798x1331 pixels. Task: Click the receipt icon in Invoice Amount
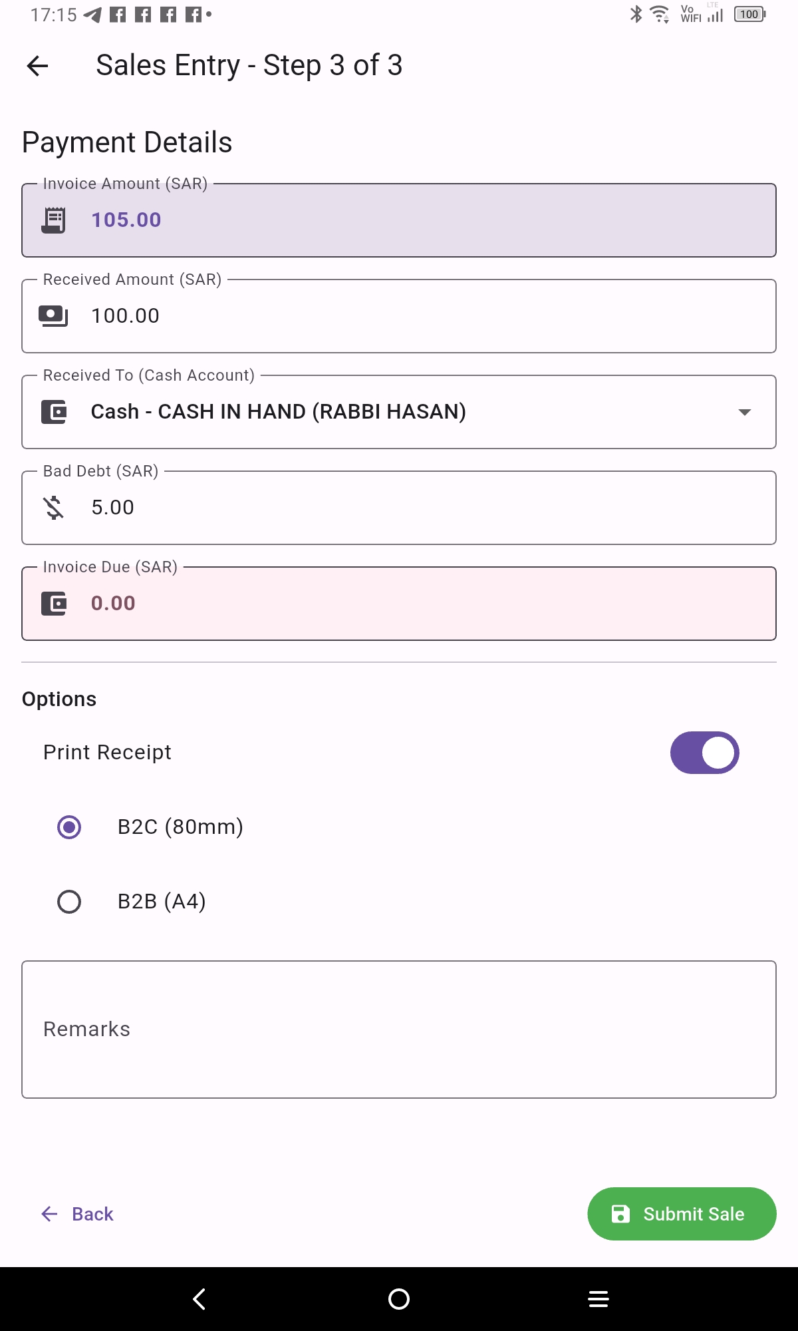(54, 220)
